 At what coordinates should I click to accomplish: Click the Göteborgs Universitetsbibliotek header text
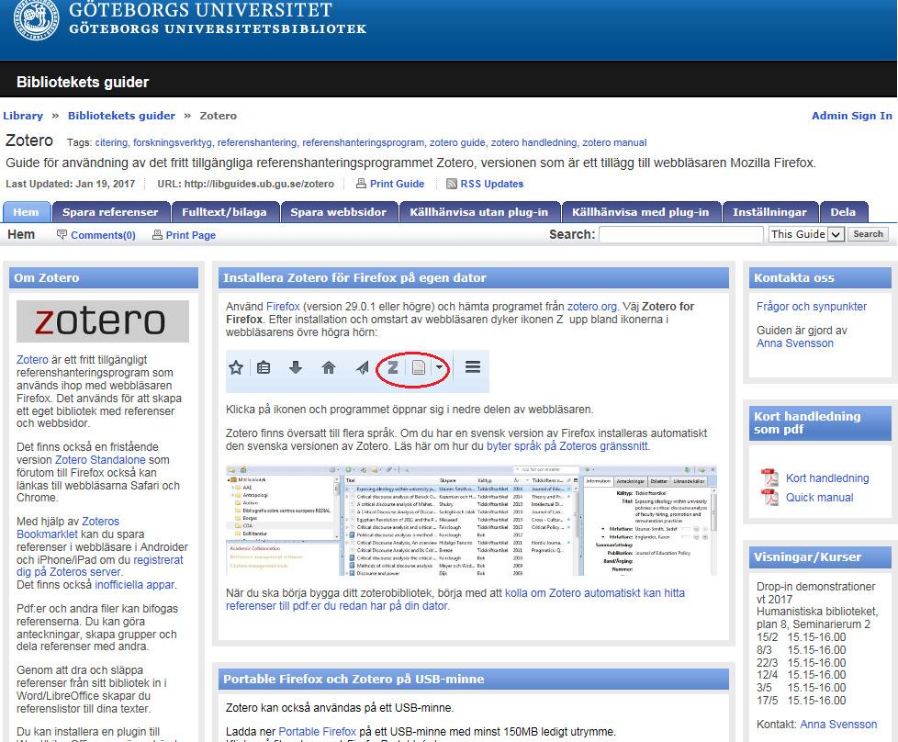pyautogui.click(x=218, y=28)
